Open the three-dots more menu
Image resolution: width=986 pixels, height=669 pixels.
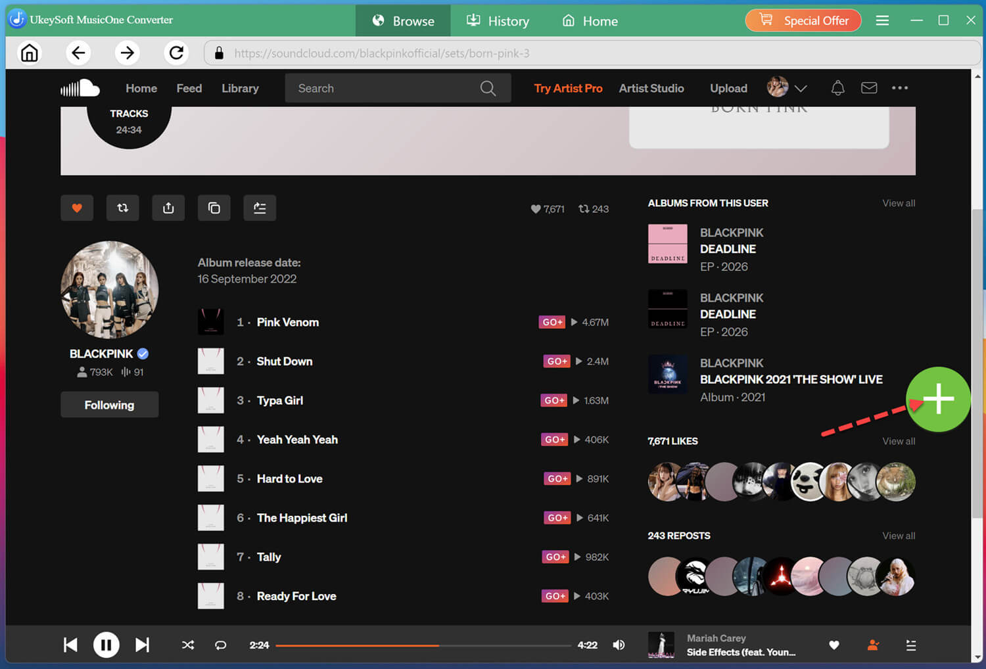click(900, 88)
